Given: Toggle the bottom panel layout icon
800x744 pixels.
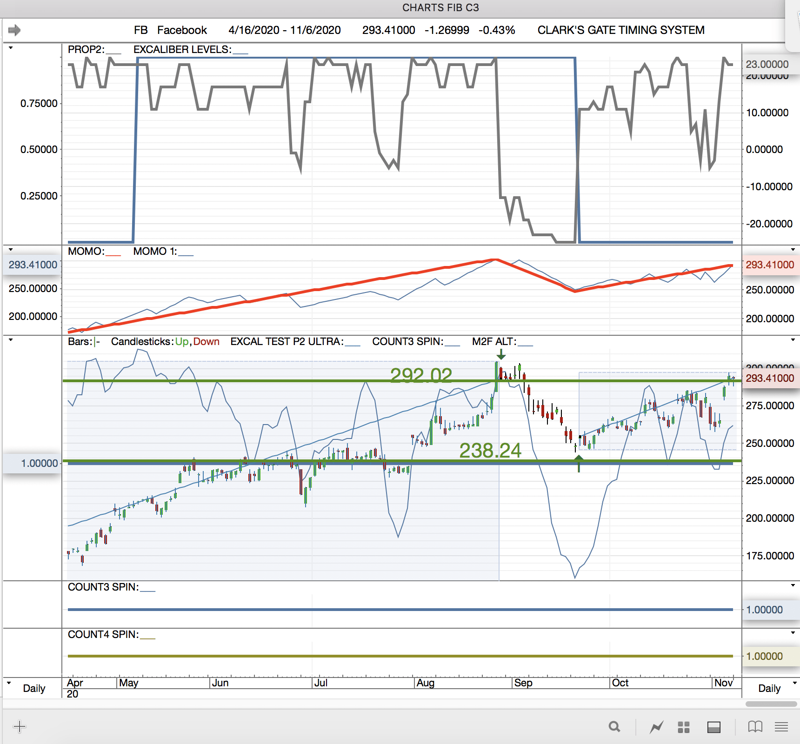Looking at the screenshot, I should [714, 727].
